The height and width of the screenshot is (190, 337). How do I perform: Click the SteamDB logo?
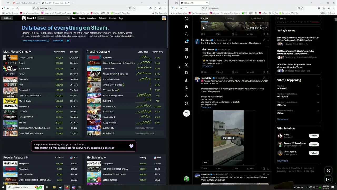tap(29, 18)
